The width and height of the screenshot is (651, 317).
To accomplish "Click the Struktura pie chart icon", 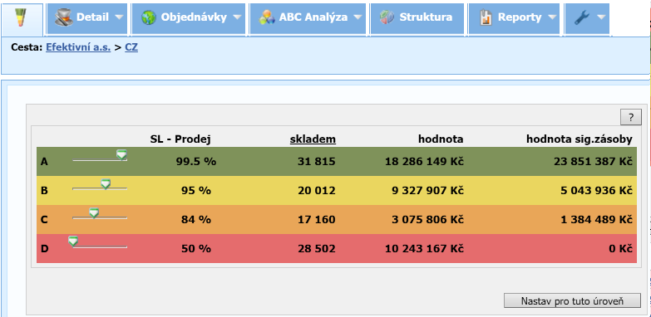I will [387, 17].
